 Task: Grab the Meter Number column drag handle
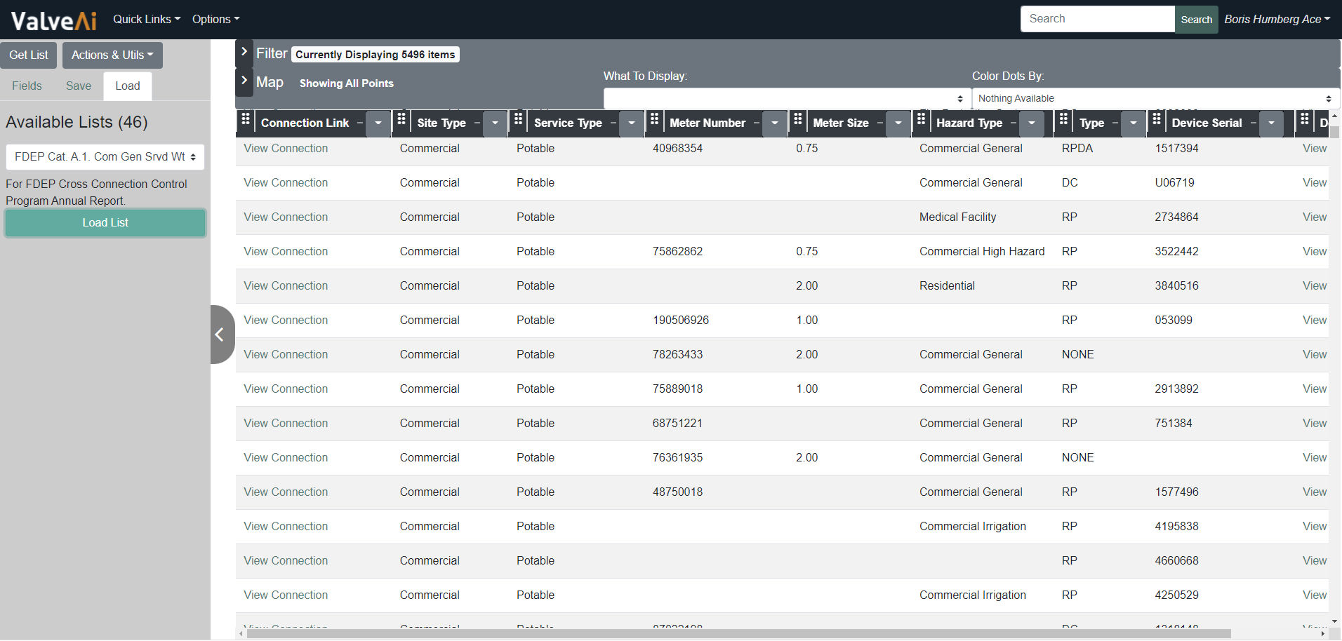(x=654, y=119)
